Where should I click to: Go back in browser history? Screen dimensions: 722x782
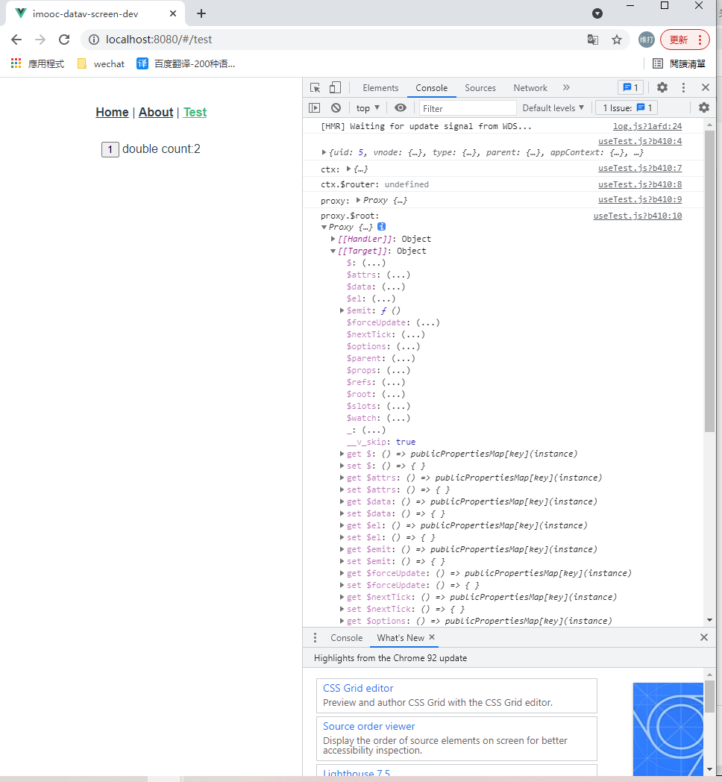coord(16,40)
